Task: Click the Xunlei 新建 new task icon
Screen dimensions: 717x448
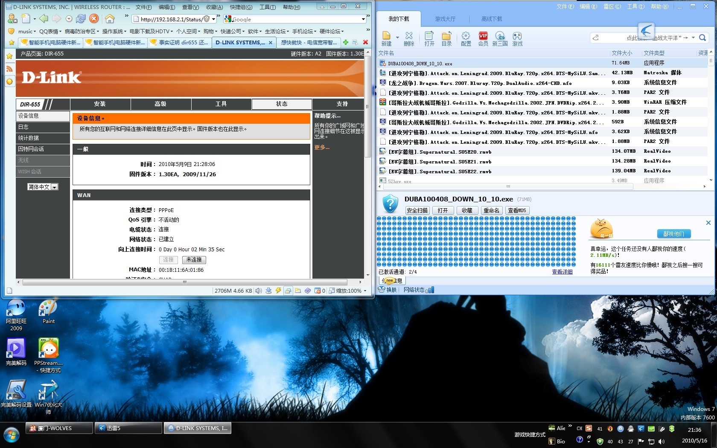Action: (386, 38)
